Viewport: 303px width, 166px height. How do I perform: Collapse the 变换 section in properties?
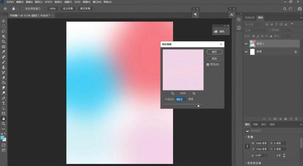pos(246,137)
